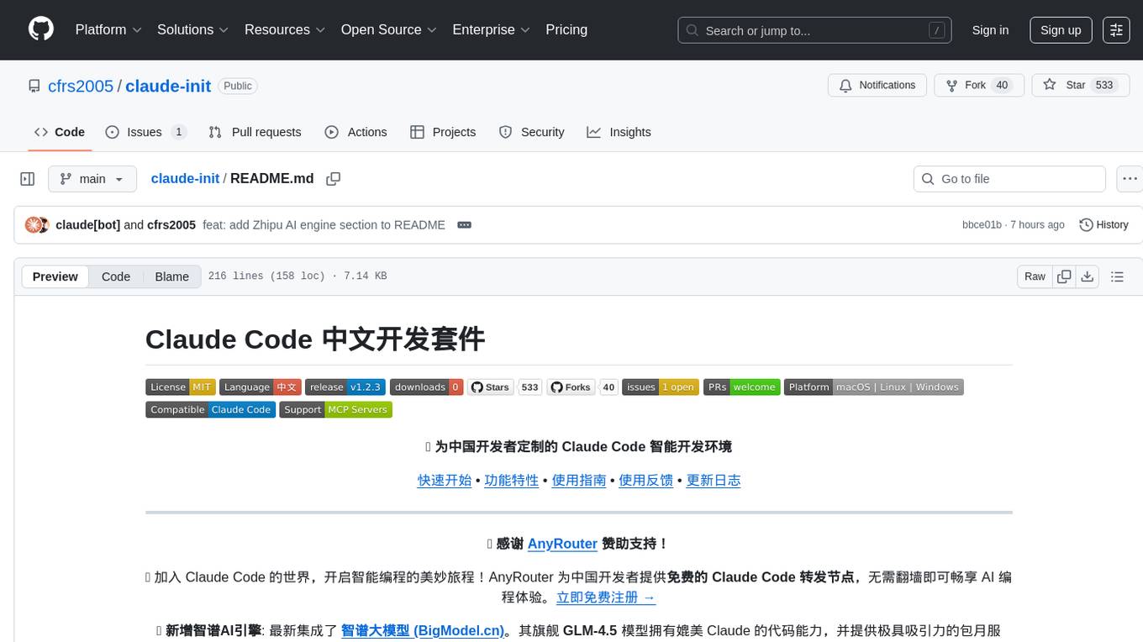
Task: Click the Compatible Claude Code badge
Action: 211,410
